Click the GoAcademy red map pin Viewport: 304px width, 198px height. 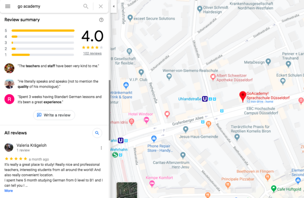tap(242, 96)
